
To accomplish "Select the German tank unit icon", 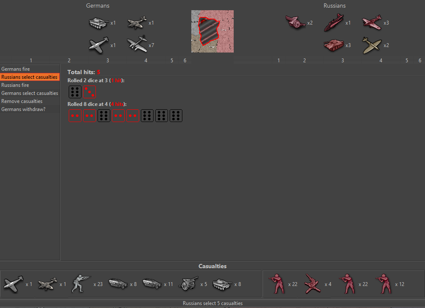I will (x=98, y=23).
